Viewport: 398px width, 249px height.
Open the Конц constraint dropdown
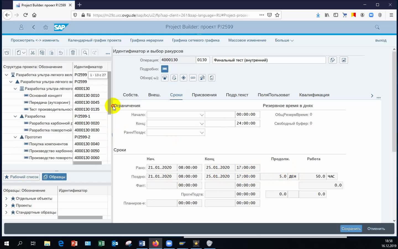coord(202,124)
